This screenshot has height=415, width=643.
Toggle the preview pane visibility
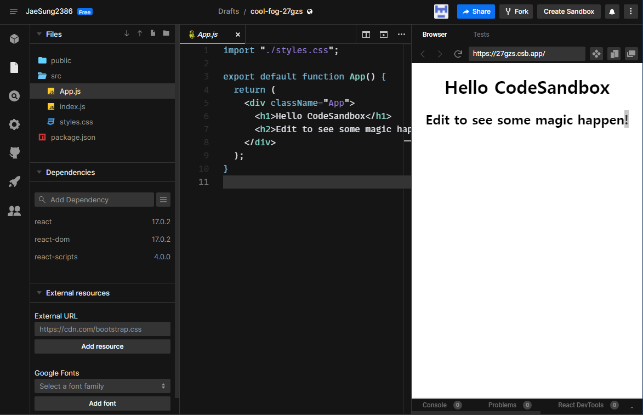[x=383, y=34]
